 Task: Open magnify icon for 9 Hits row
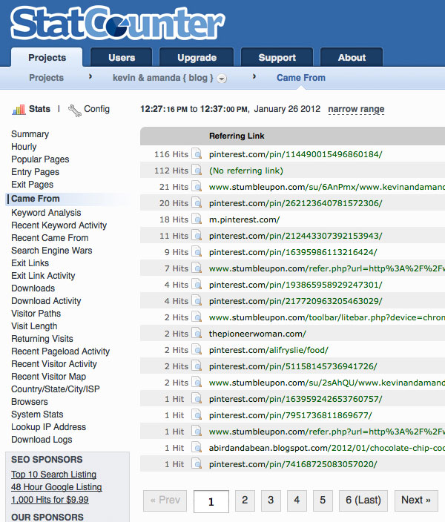[x=197, y=252]
